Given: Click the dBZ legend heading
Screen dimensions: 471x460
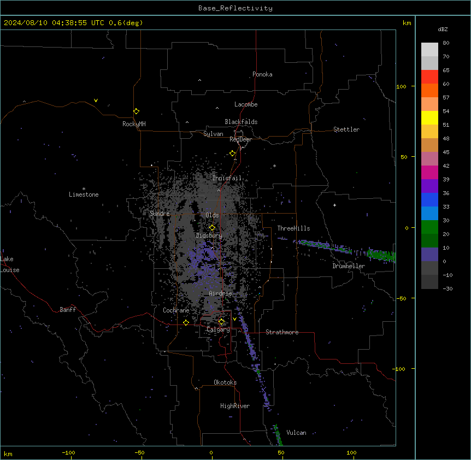Looking at the screenshot, I should click(443, 29).
